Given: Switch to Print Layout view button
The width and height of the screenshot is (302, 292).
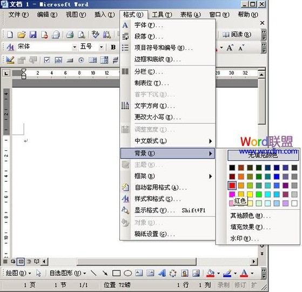Looking at the screenshot, I should (x=21, y=261).
